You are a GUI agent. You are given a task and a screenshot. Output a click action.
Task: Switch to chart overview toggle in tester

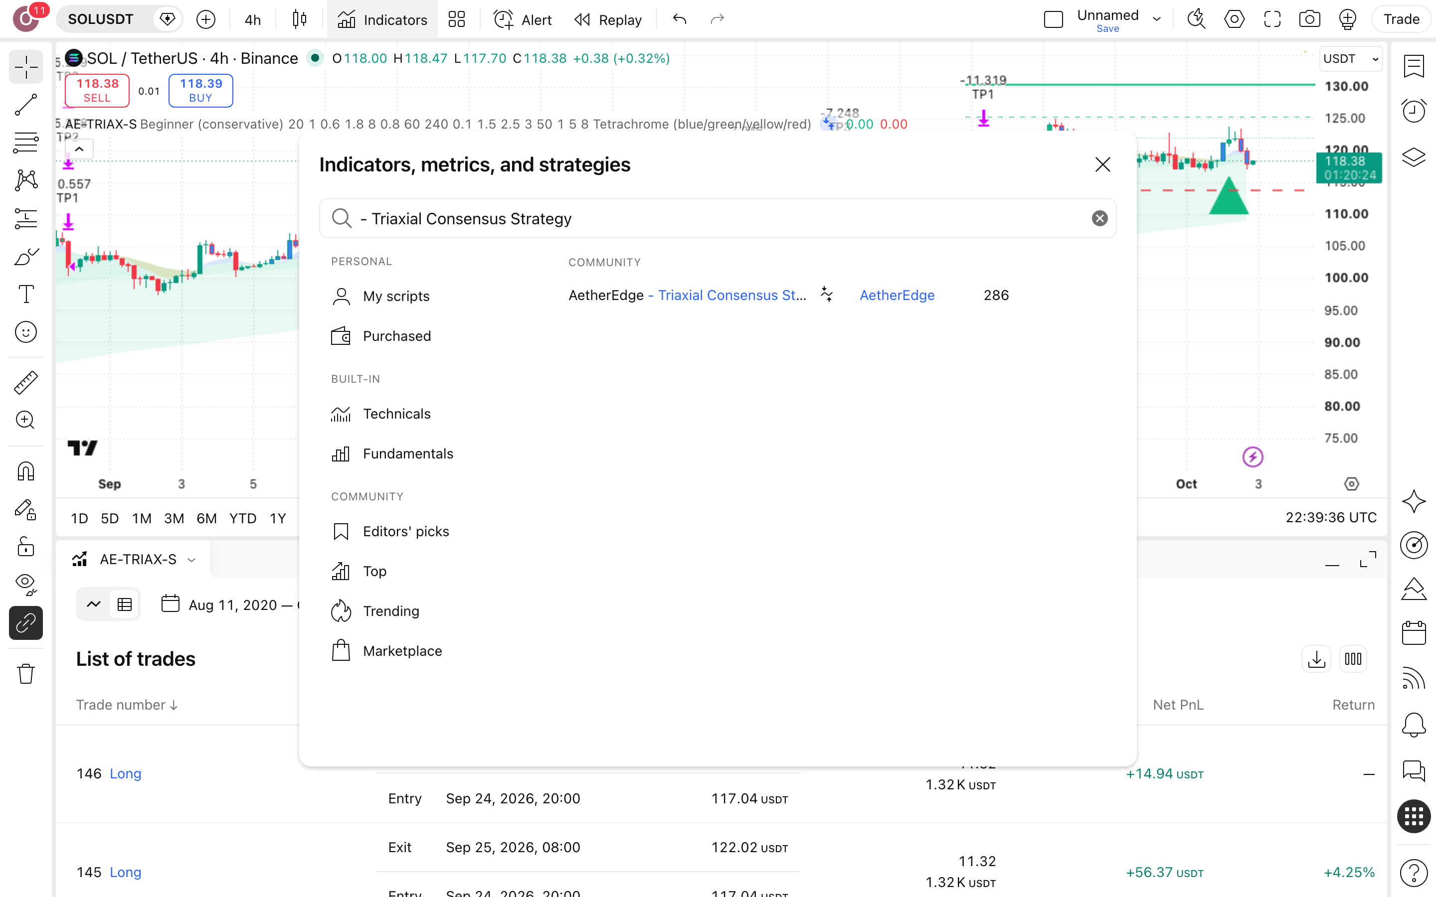coord(94,604)
